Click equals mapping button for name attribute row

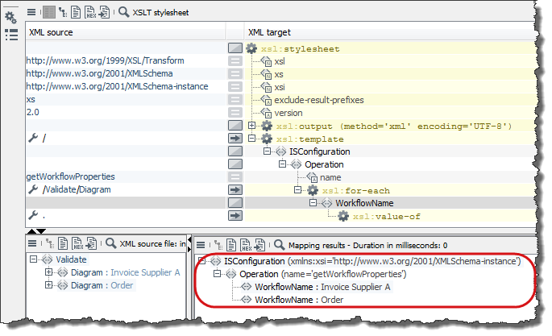click(235, 176)
